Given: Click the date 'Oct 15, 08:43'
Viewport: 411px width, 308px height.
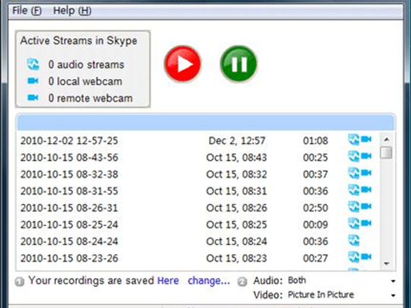Looking at the screenshot, I should click(x=236, y=158).
